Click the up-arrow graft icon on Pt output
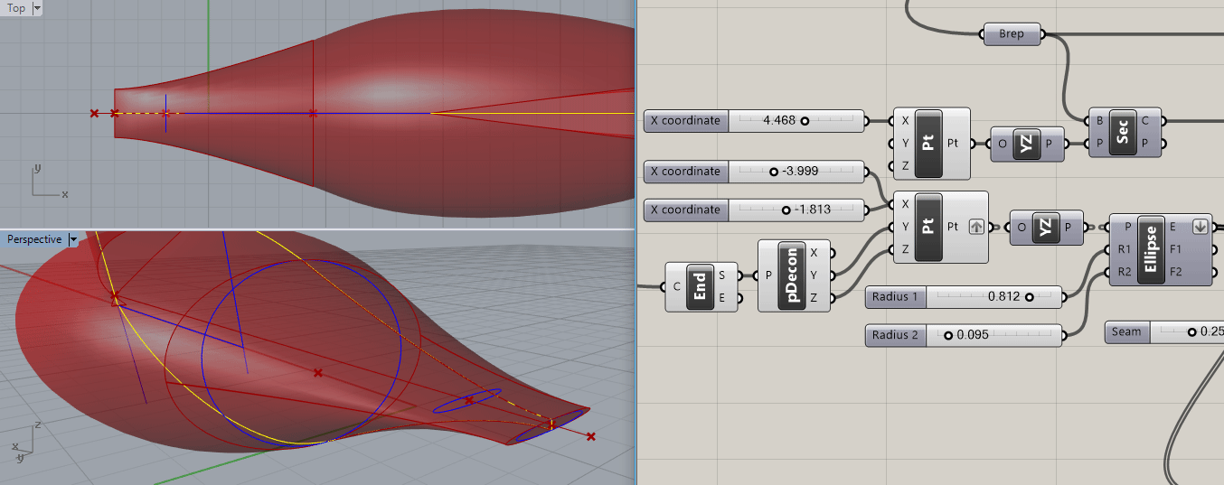The image size is (1224, 485). coord(976,228)
